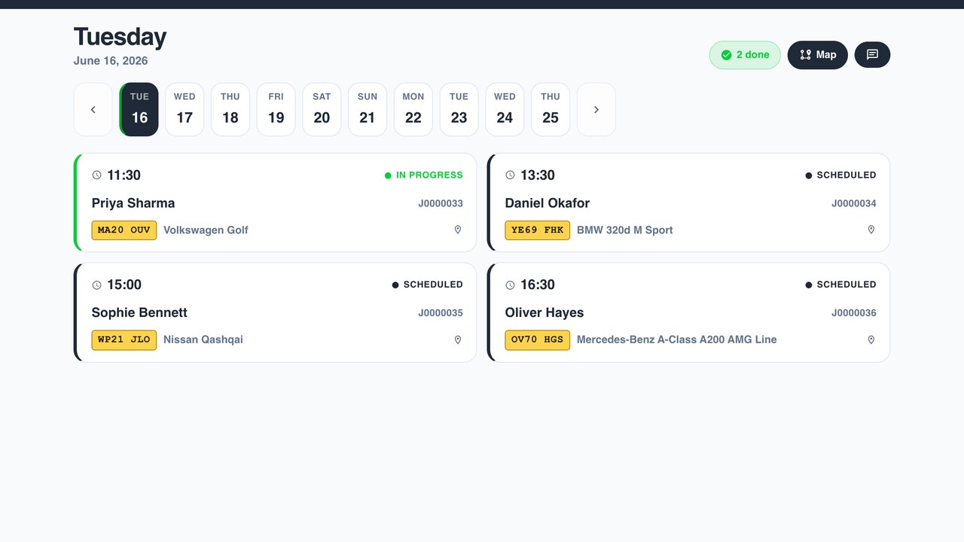Advance to the next set of dates
This screenshot has width=964, height=542.
tap(596, 109)
